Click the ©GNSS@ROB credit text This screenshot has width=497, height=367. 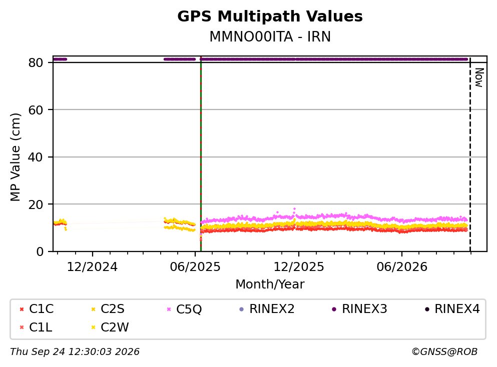pos(444,352)
